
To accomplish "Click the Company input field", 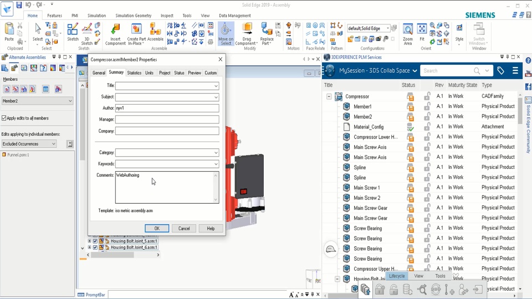I will 167,131.
